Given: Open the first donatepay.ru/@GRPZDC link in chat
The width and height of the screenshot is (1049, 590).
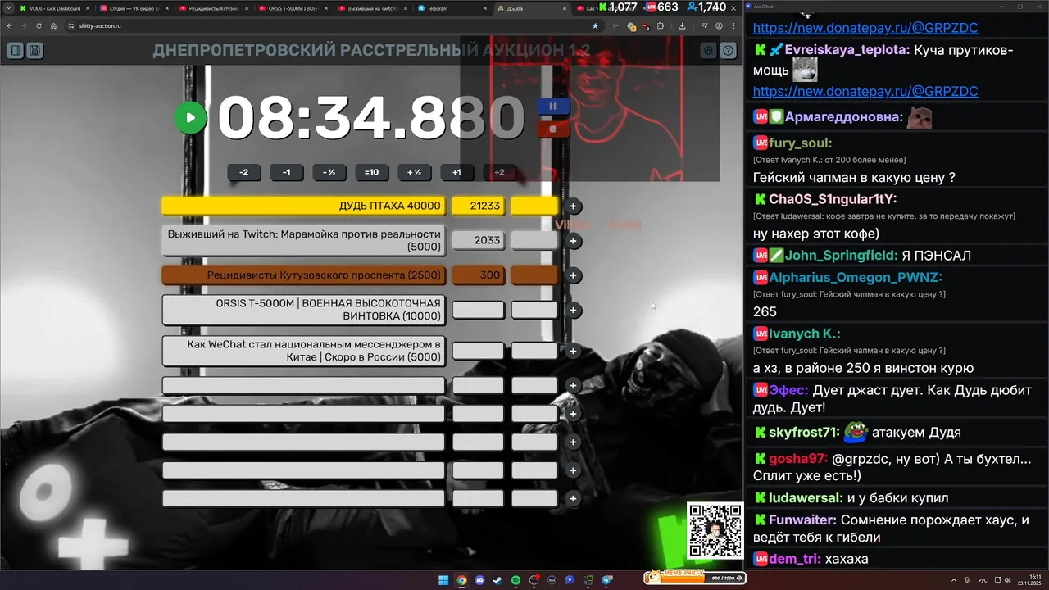Looking at the screenshot, I should tap(865, 28).
